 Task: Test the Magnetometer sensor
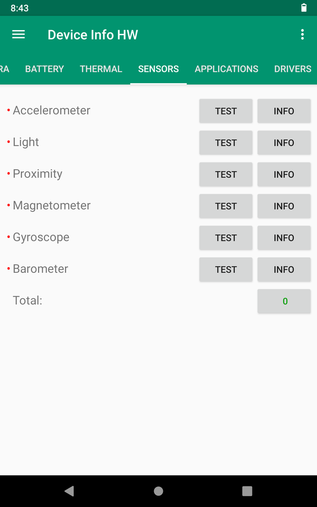(x=226, y=206)
